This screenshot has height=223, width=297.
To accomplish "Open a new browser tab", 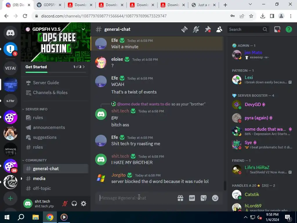I will (x=225, y=5).
